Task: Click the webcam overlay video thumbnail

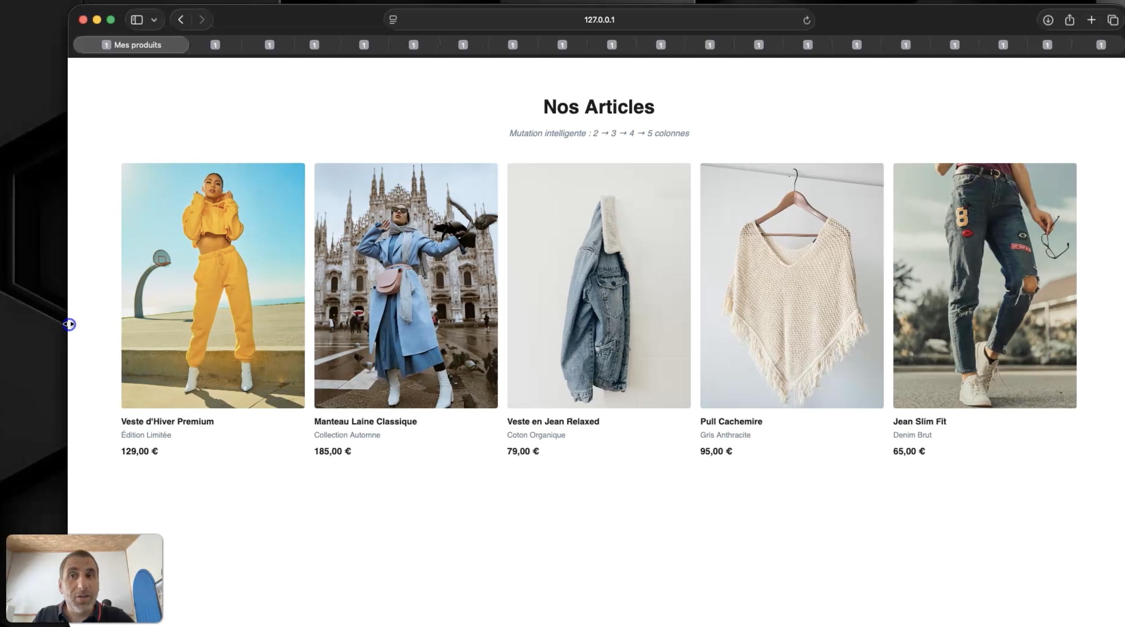Action: tap(84, 578)
